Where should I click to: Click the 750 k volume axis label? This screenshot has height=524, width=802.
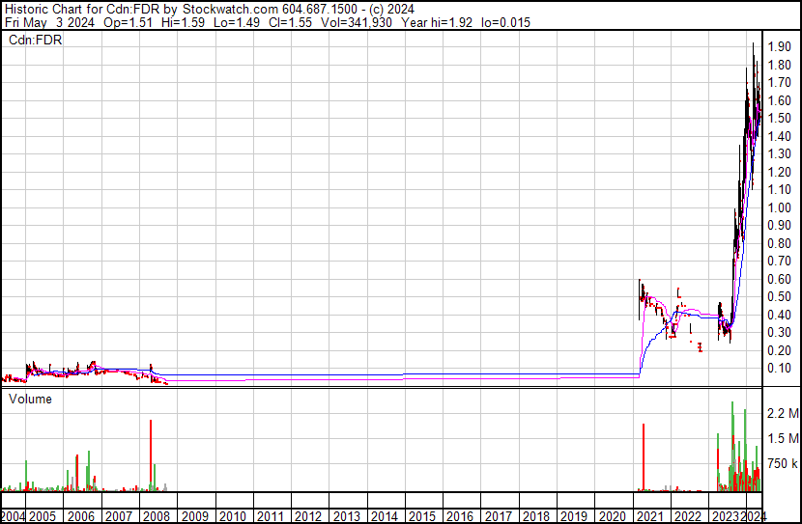coord(782,464)
